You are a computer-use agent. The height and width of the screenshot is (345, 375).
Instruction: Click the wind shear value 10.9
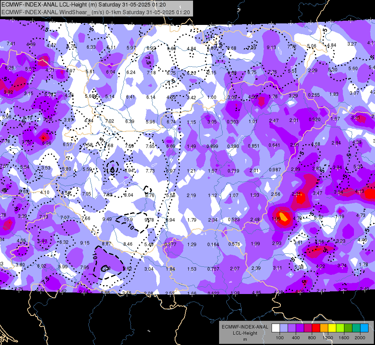[x=128, y=219]
